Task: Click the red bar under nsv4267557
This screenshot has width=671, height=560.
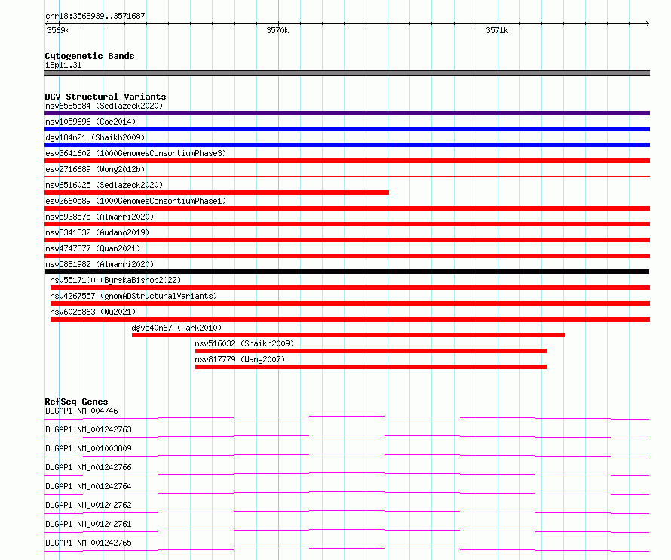Action: pos(350,303)
